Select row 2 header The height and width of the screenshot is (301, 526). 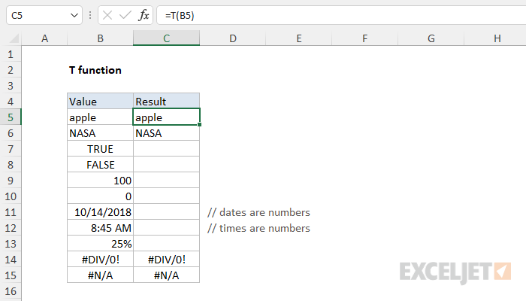coord(11,70)
